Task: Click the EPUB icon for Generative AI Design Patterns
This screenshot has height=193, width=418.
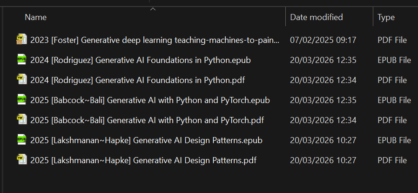Action: (21, 140)
